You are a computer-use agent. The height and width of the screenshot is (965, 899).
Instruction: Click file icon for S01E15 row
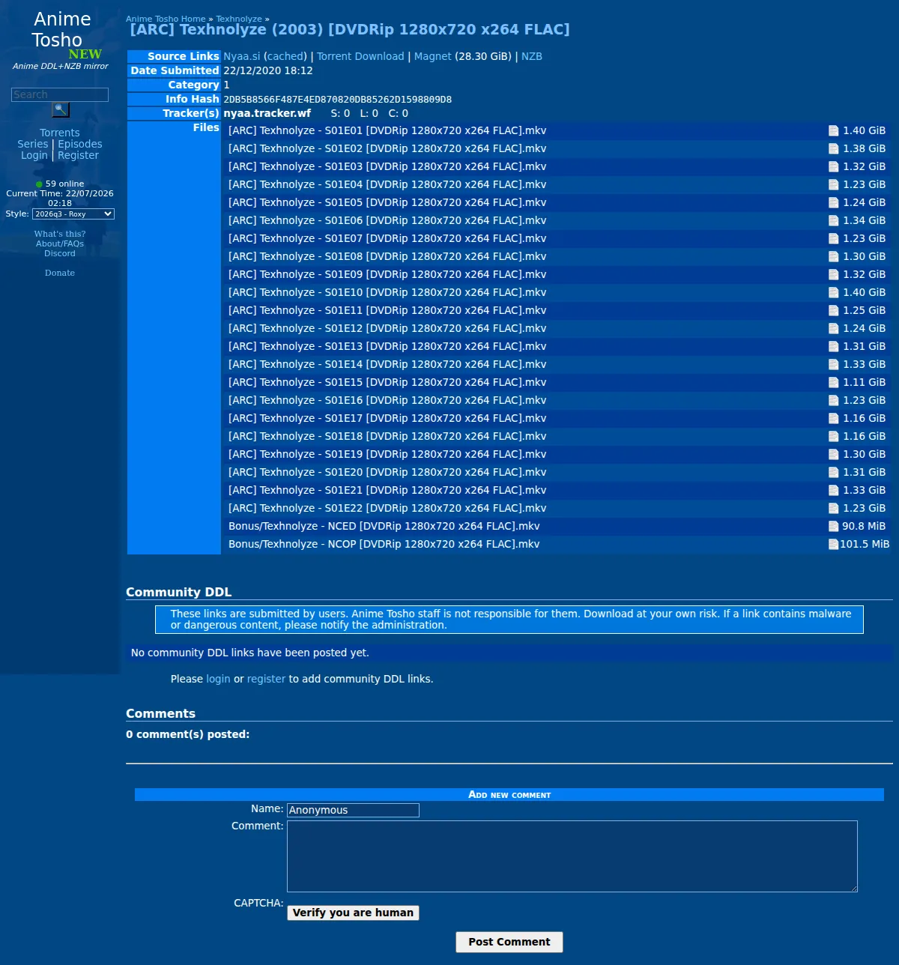pos(833,382)
